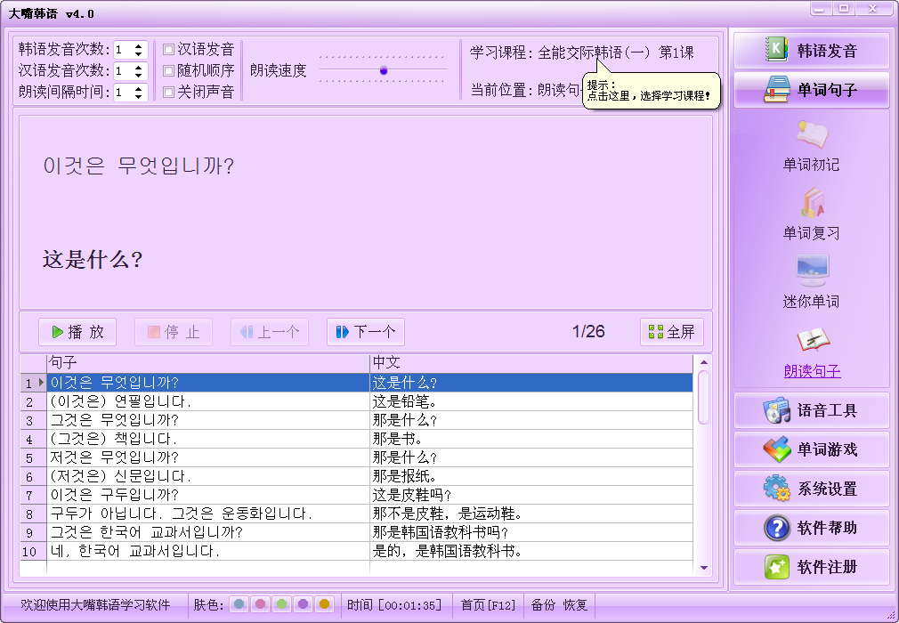Enable the 汉语发音 checkbox
This screenshot has width=899, height=623.
pyautogui.click(x=168, y=49)
